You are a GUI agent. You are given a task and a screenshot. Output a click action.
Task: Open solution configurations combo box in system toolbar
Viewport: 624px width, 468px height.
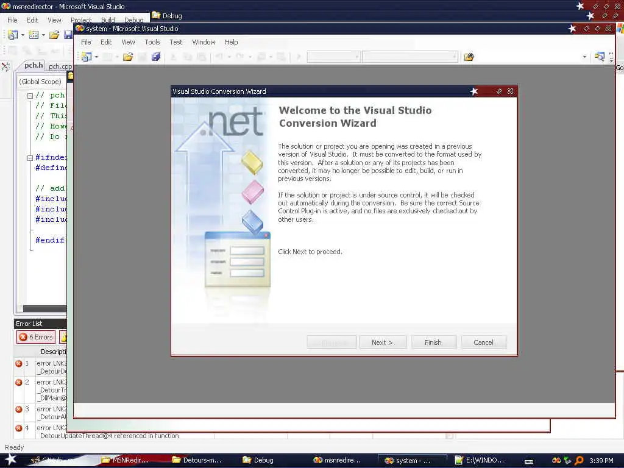(333, 57)
